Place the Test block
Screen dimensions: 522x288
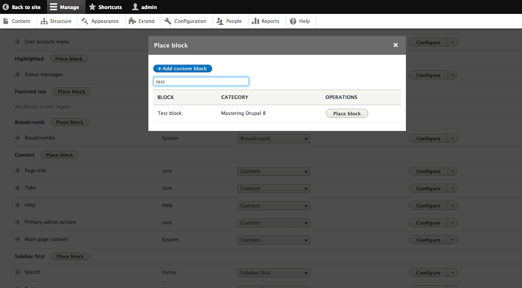point(347,114)
